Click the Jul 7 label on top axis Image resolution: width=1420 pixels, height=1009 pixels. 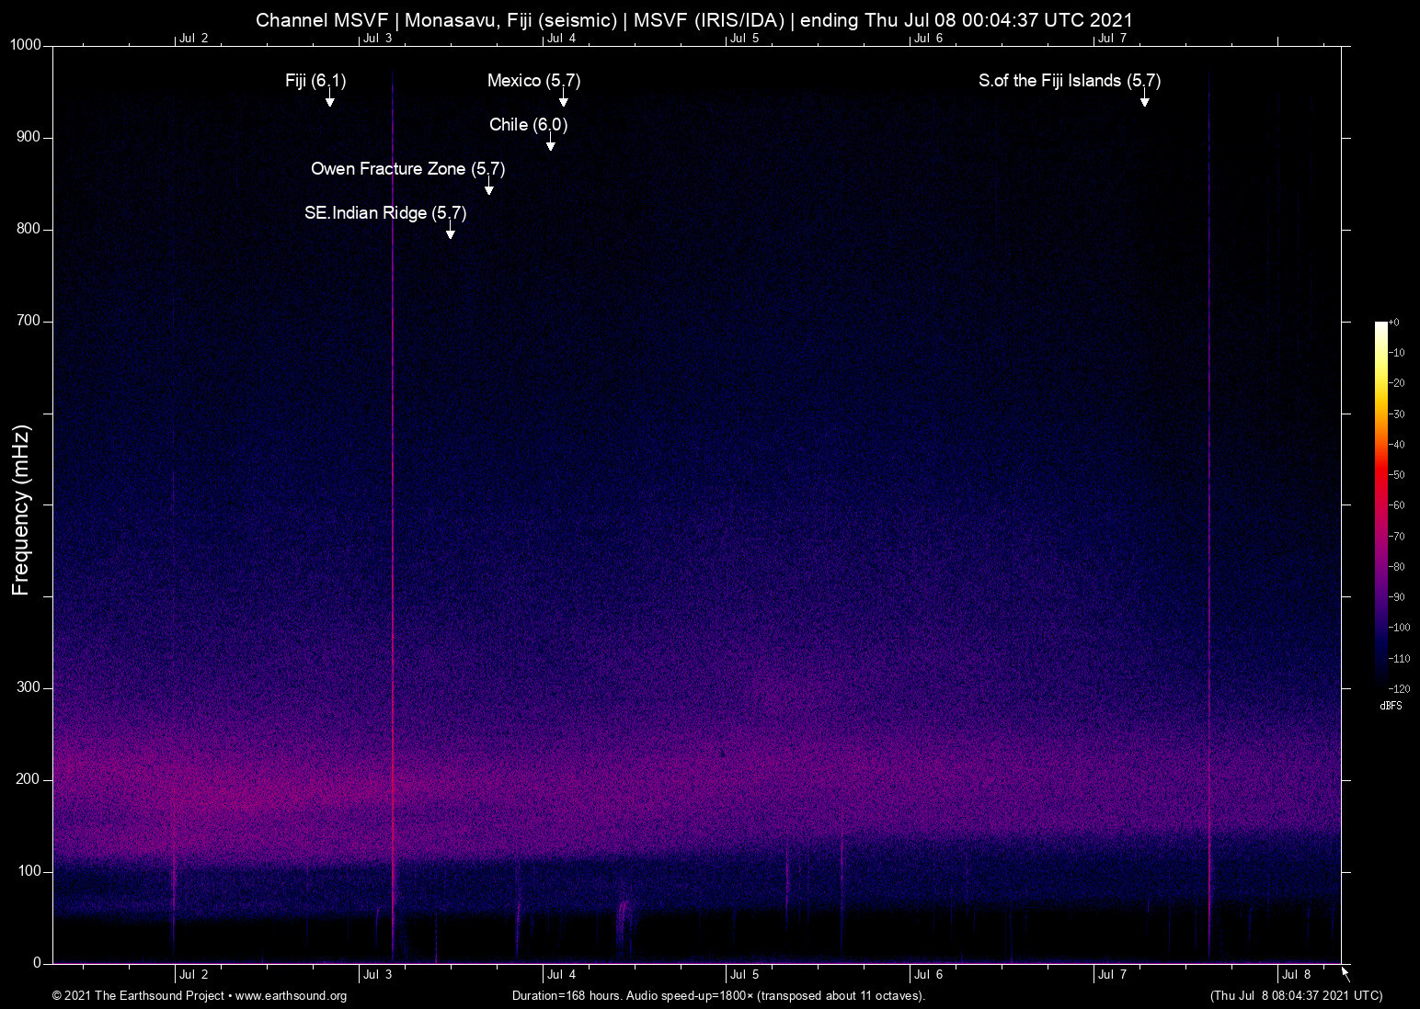(1113, 39)
